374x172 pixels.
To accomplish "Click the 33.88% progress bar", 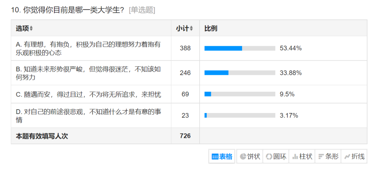I will (x=240, y=73).
